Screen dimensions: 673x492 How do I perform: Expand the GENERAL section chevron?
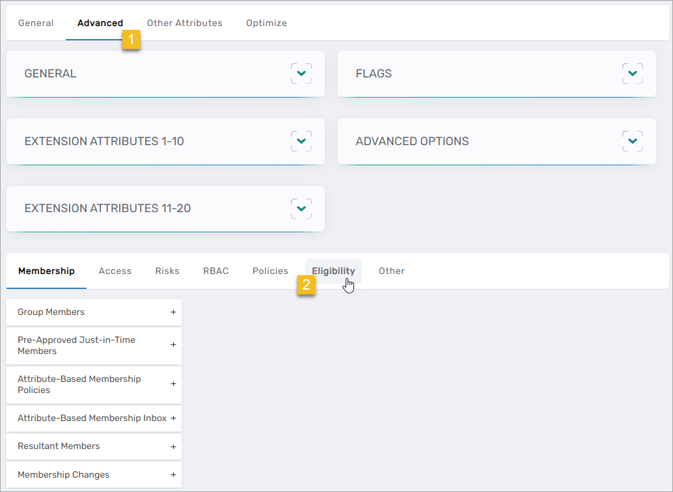[301, 74]
